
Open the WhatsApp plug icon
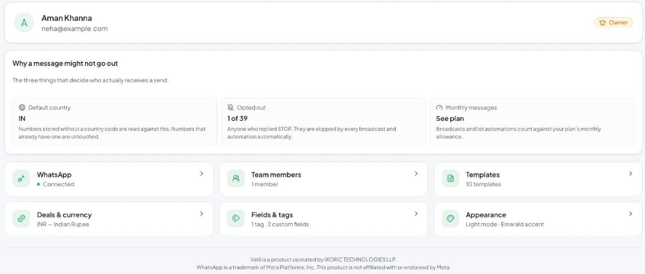[21, 179]
